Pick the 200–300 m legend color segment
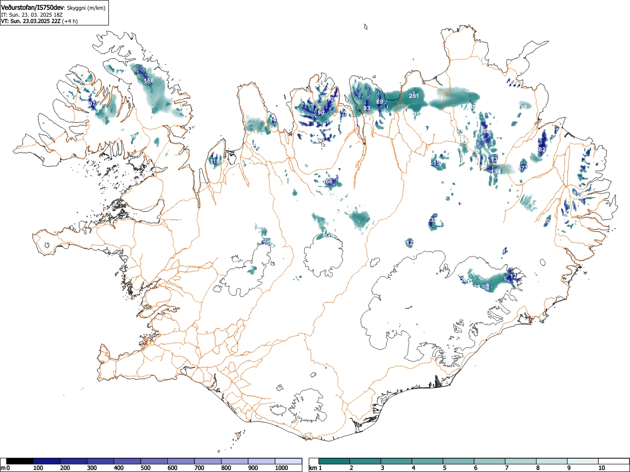This screenshot has width=630, height=472. click(74, 461)
